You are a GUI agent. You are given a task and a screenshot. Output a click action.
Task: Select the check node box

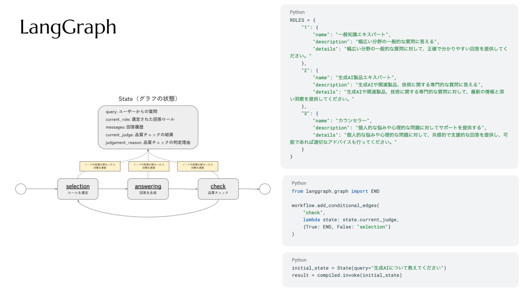pos(218,189)
